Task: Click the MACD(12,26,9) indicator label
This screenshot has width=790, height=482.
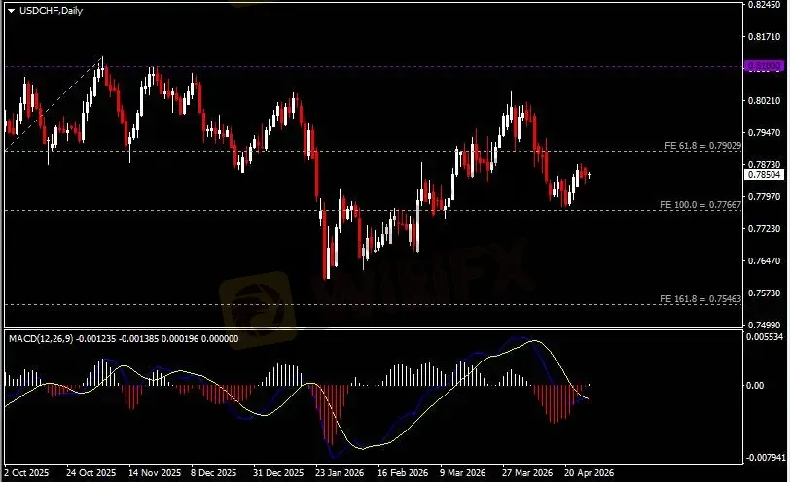Action: pos(41,339)
